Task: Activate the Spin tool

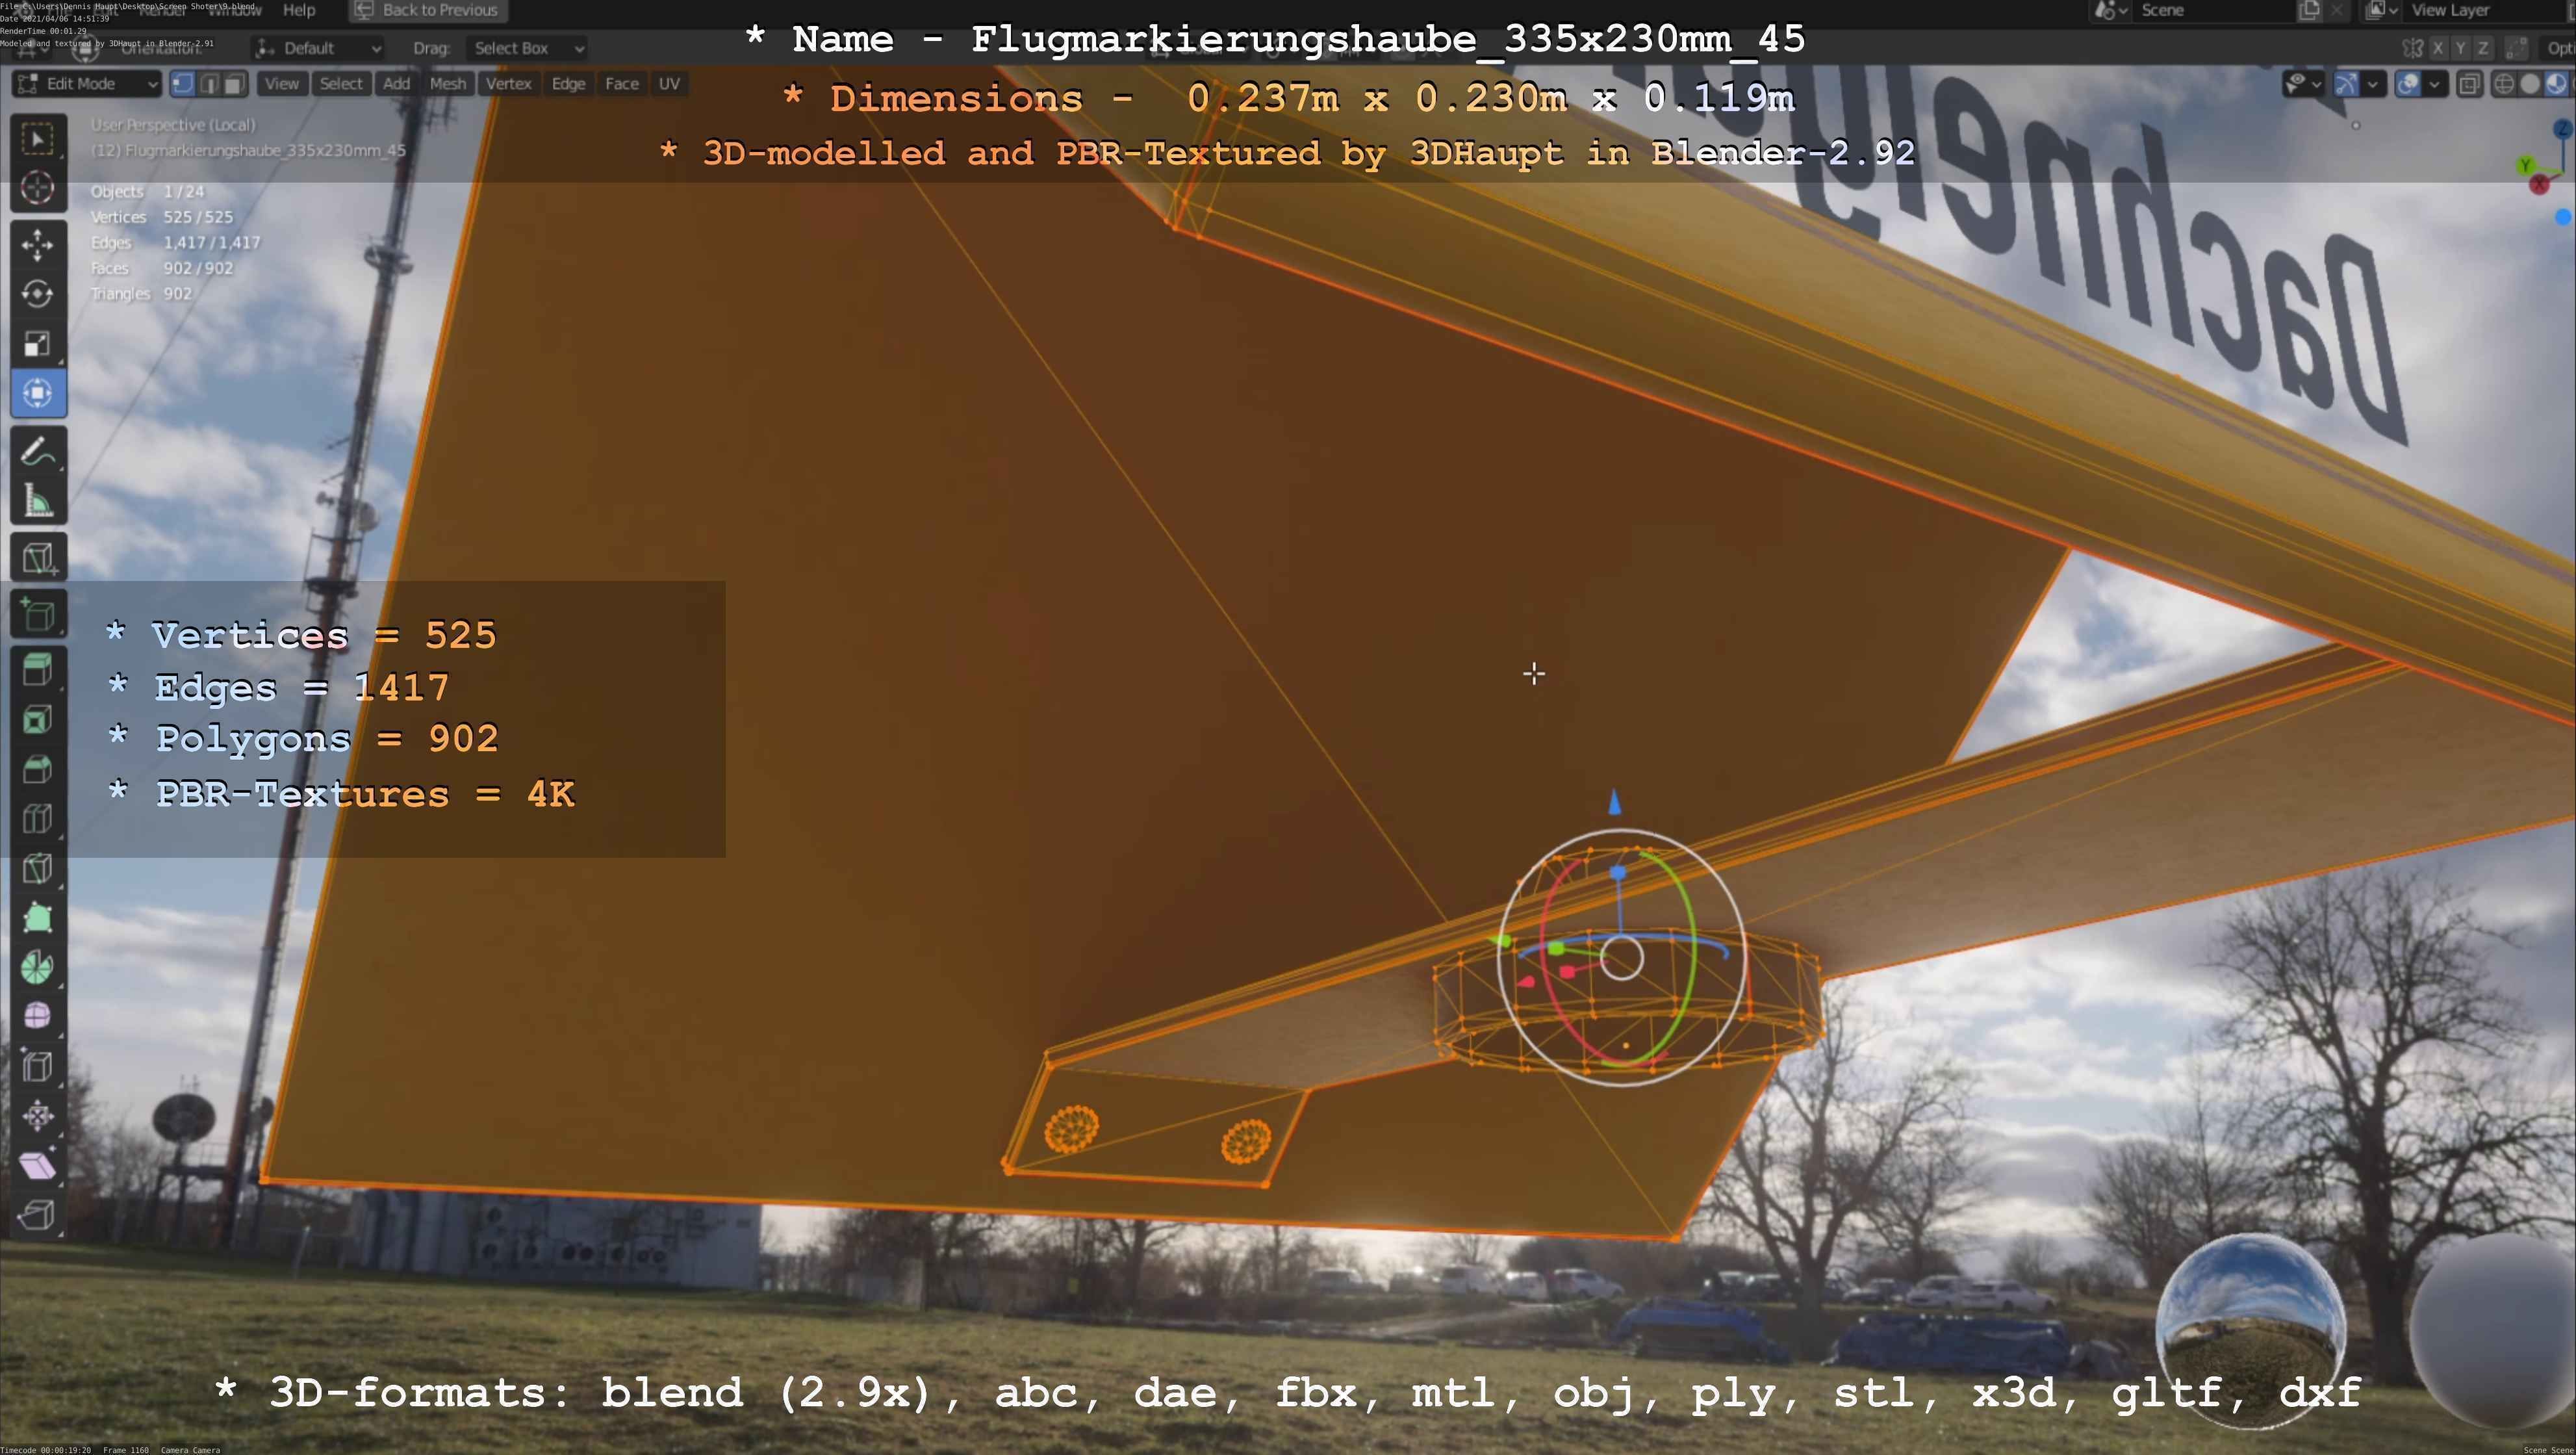Action: (x=37, y=967)
